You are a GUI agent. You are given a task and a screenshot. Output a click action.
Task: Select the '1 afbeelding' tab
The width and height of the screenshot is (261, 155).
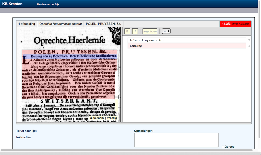click(27, 24)
